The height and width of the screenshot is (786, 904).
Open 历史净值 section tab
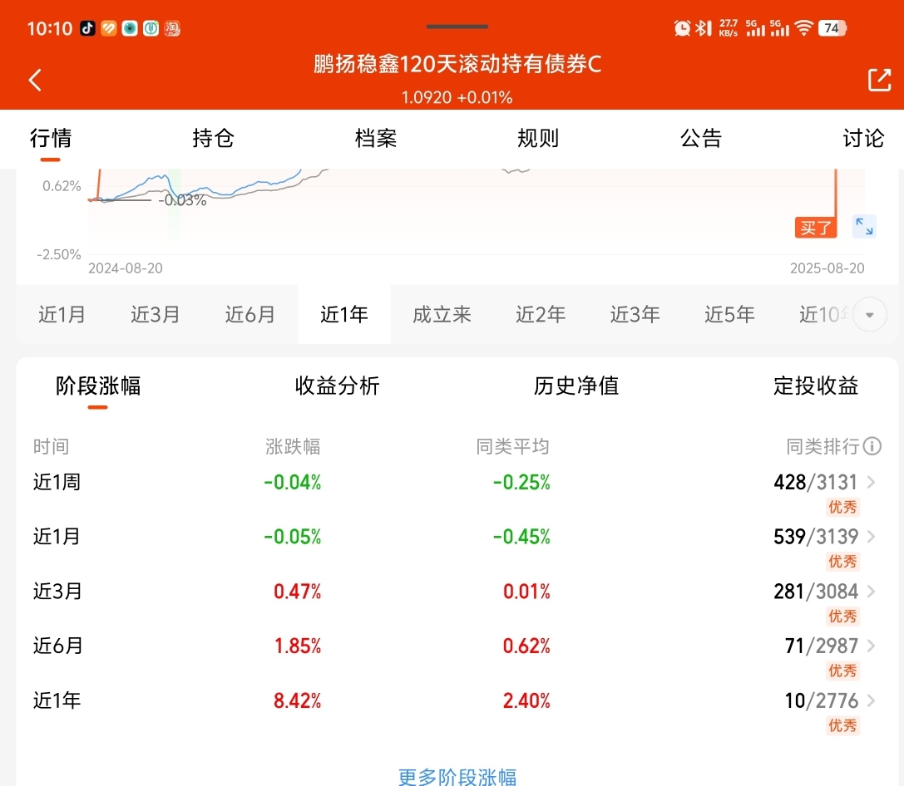(x=576, y=386)
